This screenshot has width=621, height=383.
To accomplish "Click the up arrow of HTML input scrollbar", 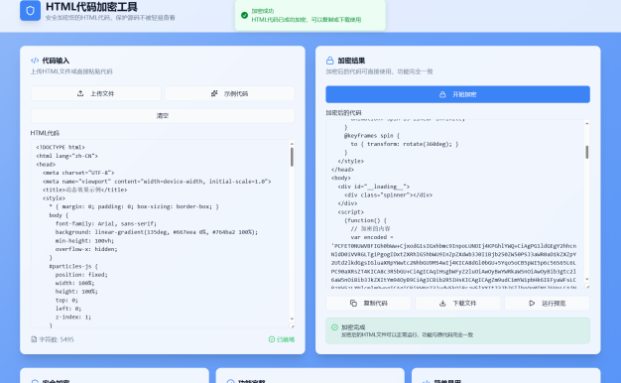I will click(x=292, y=144).
